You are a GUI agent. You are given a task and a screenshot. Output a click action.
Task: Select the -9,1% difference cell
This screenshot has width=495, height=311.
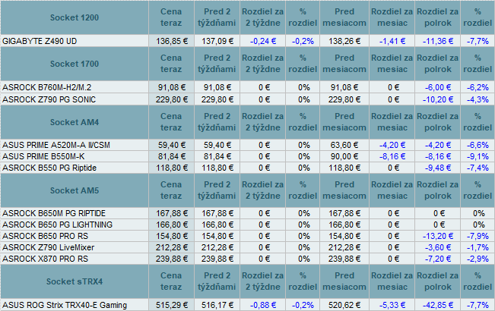478,156
